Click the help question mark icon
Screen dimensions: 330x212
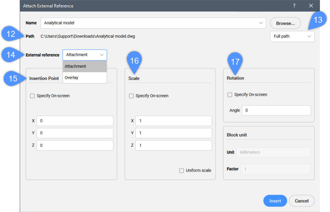(294, 6)
